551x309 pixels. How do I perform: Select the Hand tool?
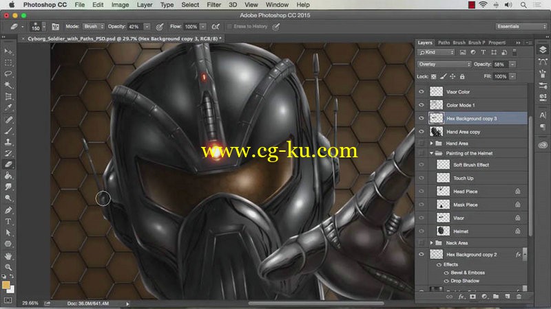(8, 256)
